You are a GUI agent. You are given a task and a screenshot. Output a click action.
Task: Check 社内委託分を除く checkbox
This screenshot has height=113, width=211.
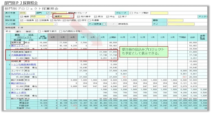[x=61, y=31]
